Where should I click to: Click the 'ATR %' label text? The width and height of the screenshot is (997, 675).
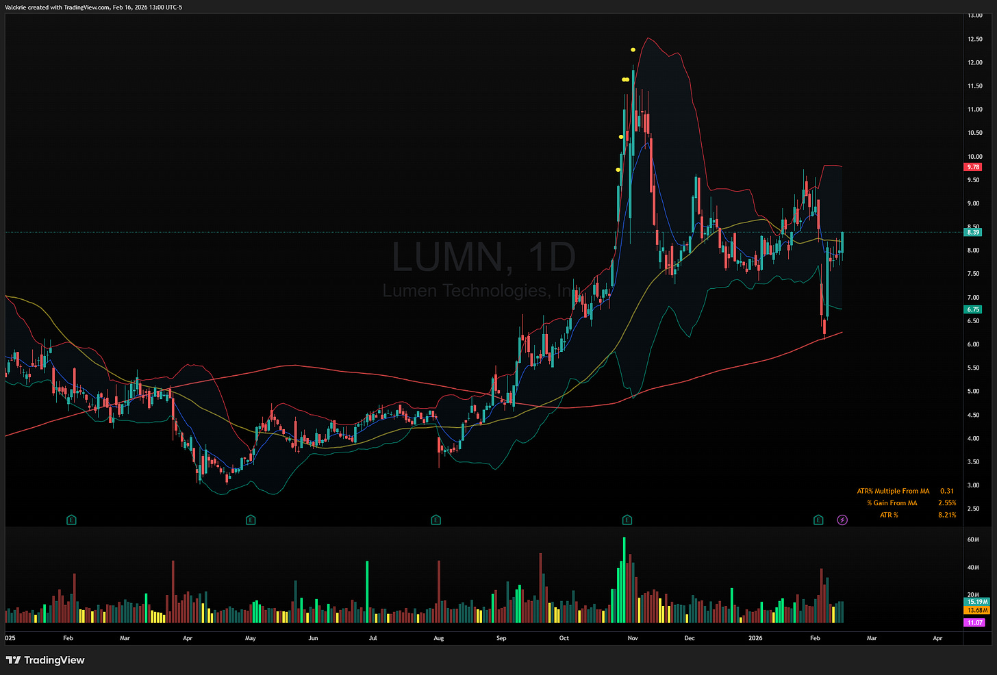(889, 515)
